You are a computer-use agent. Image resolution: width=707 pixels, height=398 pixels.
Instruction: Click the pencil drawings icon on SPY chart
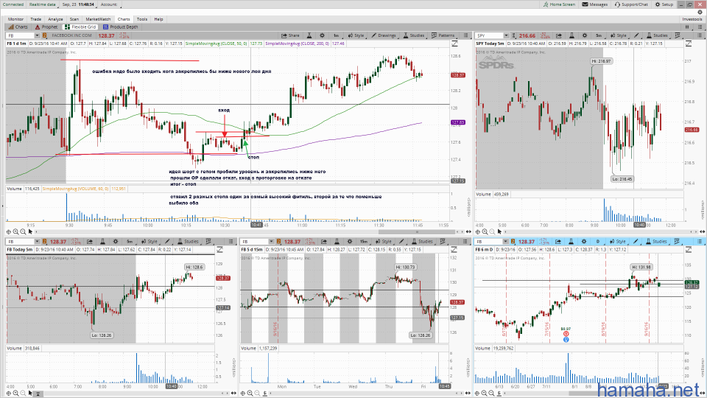pyautogui.click(x=636, y=35)
